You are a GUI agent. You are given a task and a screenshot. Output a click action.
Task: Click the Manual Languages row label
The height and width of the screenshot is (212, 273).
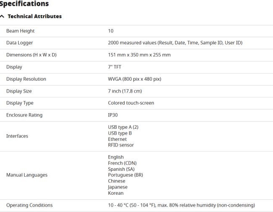click(x=27, y=175)
